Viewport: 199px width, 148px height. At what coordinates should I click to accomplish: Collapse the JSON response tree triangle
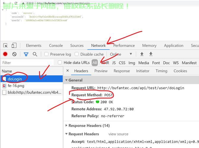pos(3,10)
